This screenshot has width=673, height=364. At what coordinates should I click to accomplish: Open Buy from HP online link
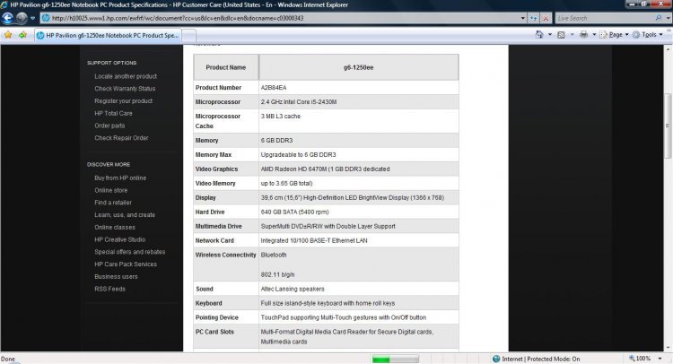(120, 178)
